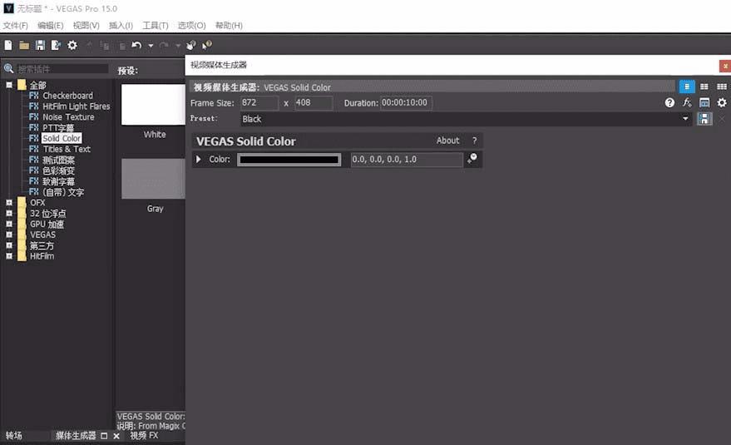Select Checkerboard generator in tree
Viewport: 731px width, 445px height.
click(x=67, y=96)
